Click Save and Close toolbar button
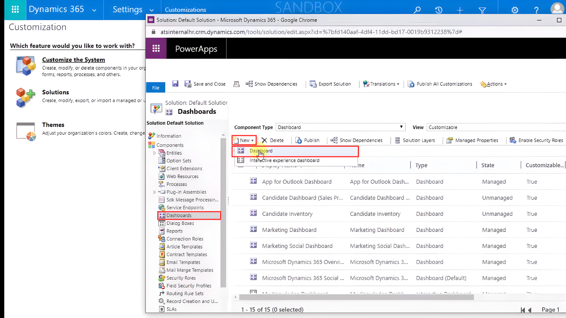 point(205,84)
